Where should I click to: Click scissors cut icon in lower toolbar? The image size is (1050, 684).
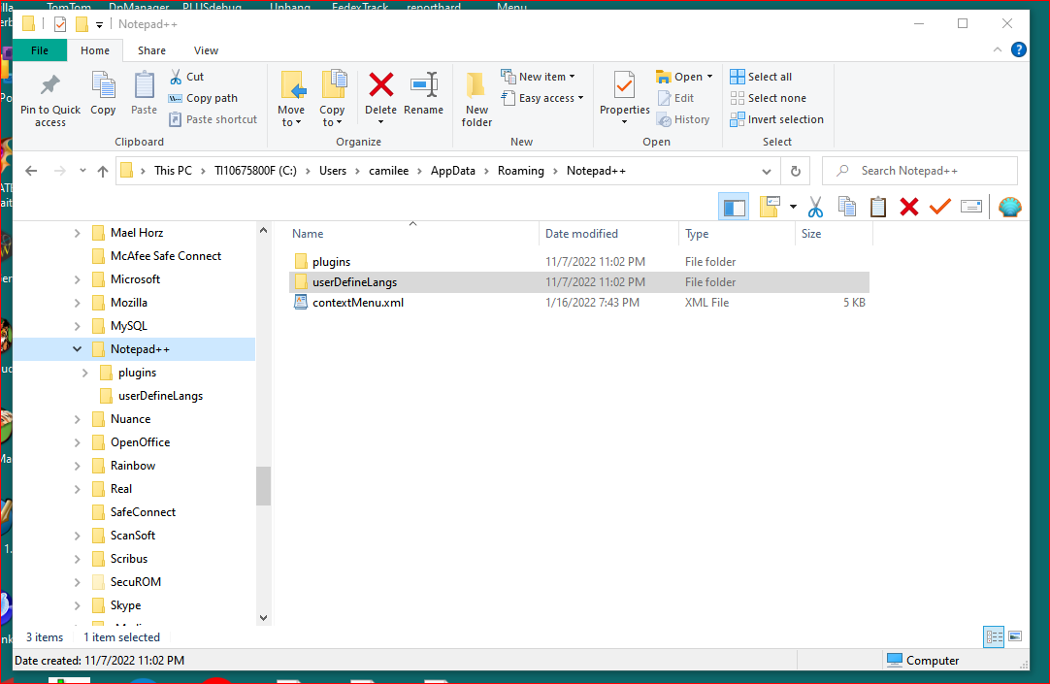[815, 208]
